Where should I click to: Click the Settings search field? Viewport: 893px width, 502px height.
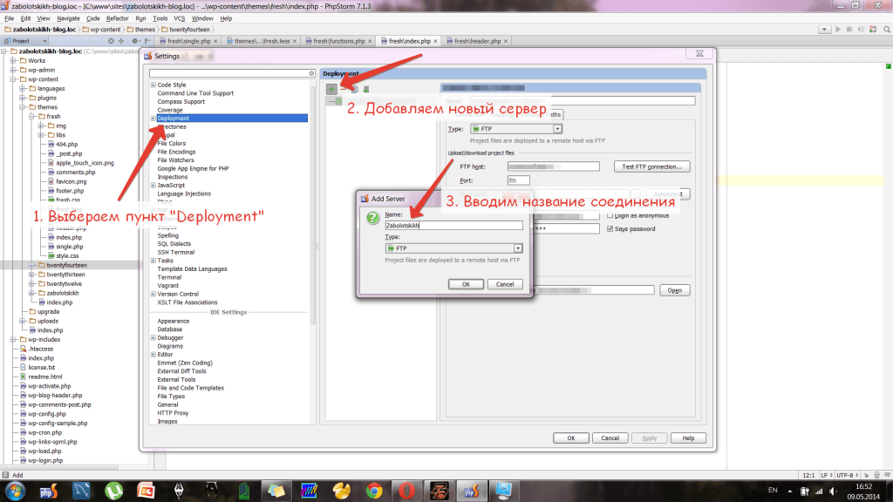point(232,73)
